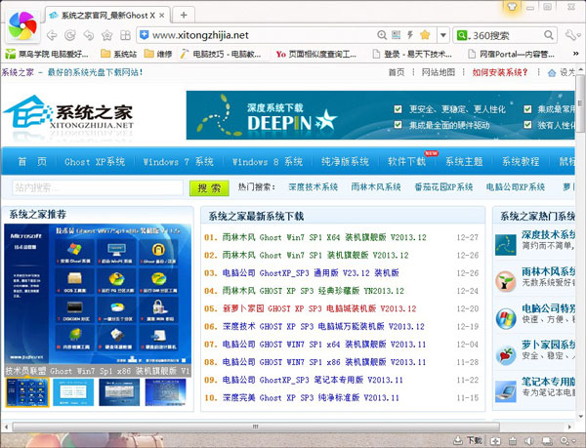Click the house icon beside 设为
This screenshot has height=448, width=586.
[x=552, y=72]
